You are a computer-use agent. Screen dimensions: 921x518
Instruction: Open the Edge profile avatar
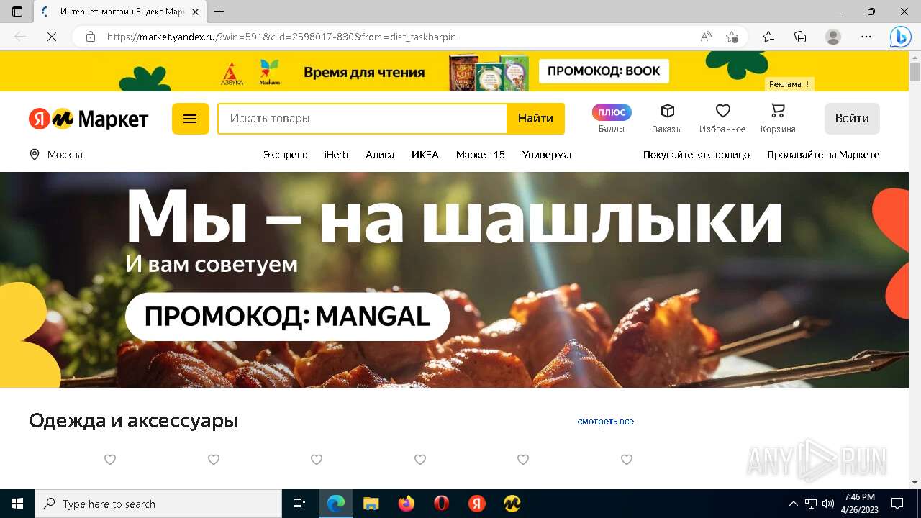(x=833, y=37)
